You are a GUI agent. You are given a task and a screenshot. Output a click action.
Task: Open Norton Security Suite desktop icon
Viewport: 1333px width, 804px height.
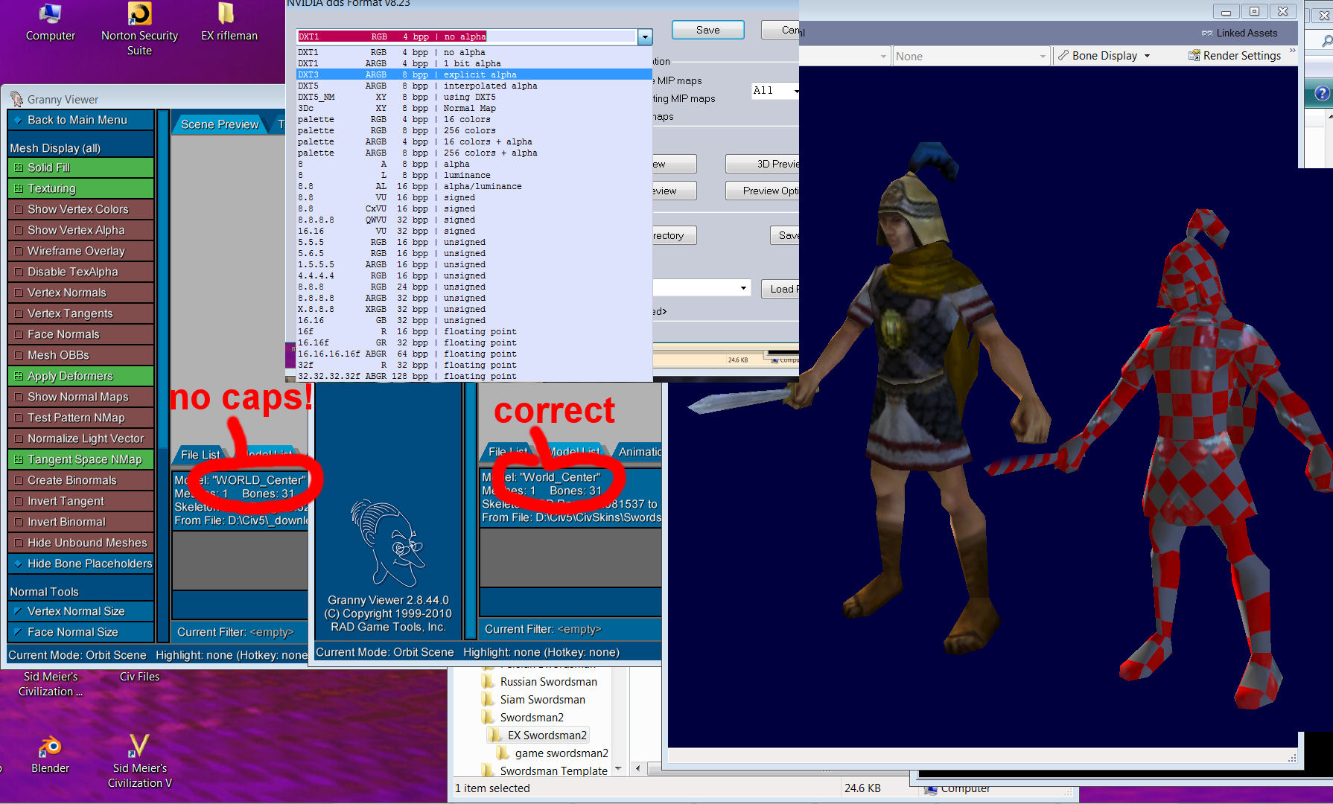(x=139, y=28)
